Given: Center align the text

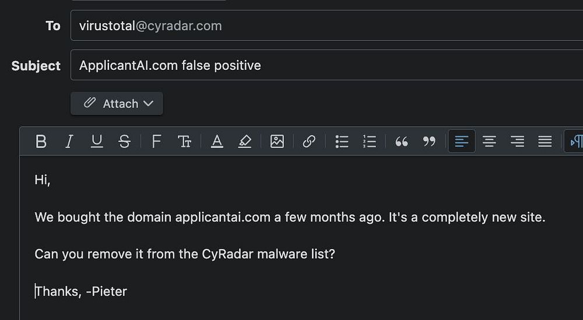Looking at the screenshot, I should pos(489,141).
